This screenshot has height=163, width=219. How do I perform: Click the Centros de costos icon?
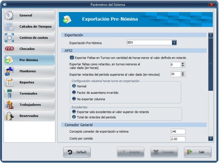pyautogui.click(x=9, y=38)
